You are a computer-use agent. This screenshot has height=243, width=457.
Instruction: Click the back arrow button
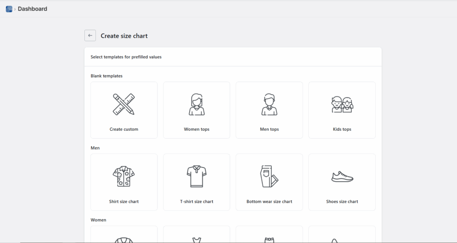click(90, 36)
